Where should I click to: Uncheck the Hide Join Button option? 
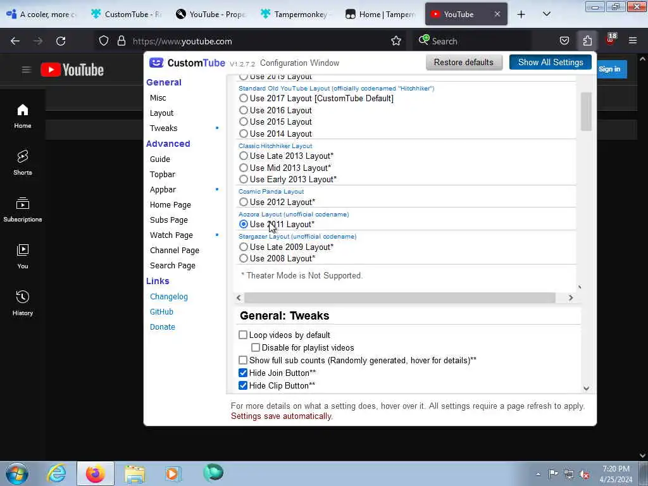point(243,373)
